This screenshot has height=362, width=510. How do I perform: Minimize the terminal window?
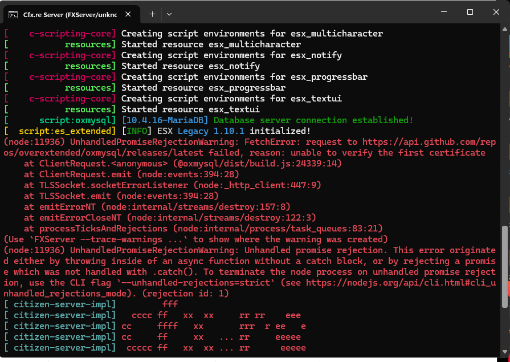[444, 12]
